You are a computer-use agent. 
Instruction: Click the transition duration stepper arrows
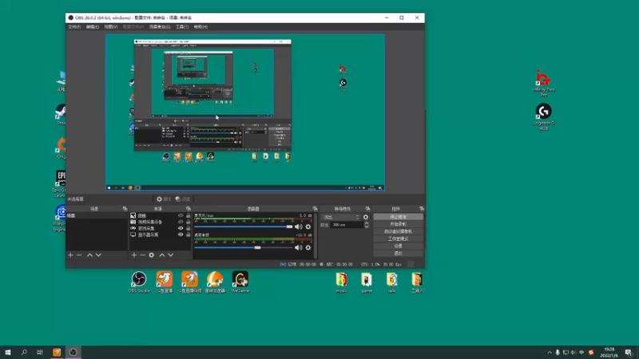[x=367, y=225]
